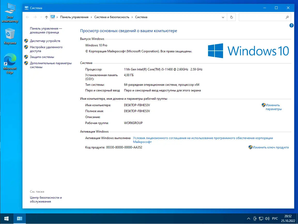The width and height of the screenshot is (298, 224).
Task: Click the Система taskbar button
Action: (x=20, y=219)
